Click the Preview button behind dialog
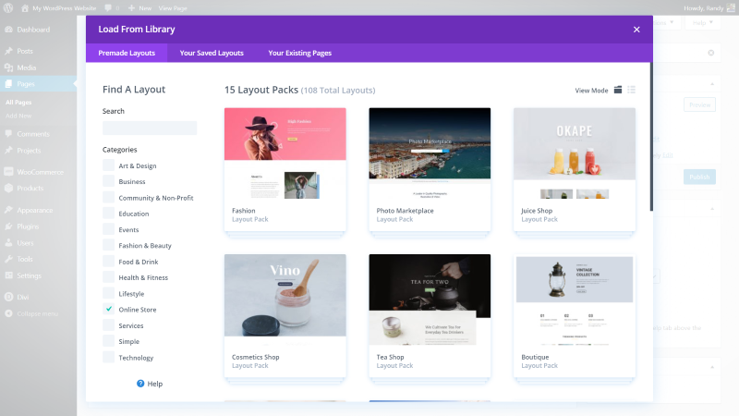Image resolution: width=739 pixels, height=416 pixels. [699, 104]
